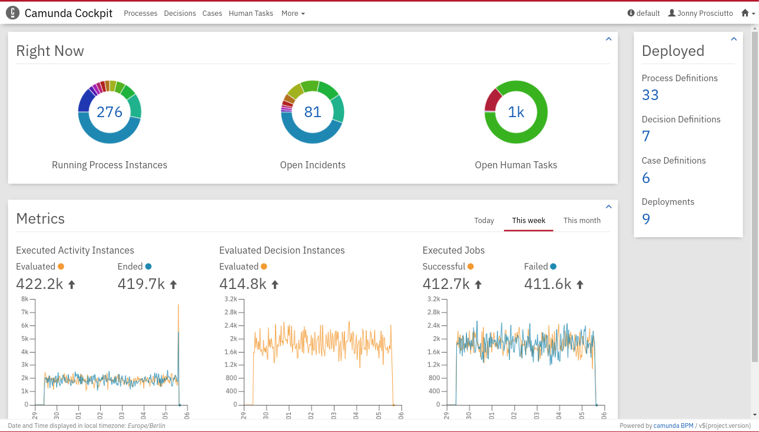Open the 33 process definitions link
This screenshot has width=759, height=432.
coord(650,95)
